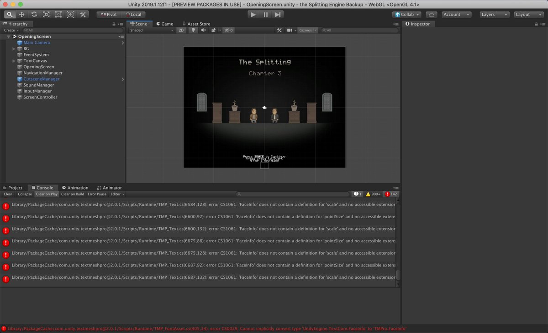Select ScreenController object
This screenshot has height=333, width=548.
40,97
